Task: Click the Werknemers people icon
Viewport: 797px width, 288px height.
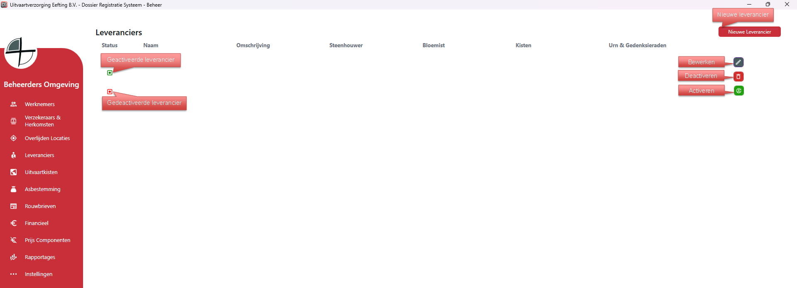Action: coord(14,104)
